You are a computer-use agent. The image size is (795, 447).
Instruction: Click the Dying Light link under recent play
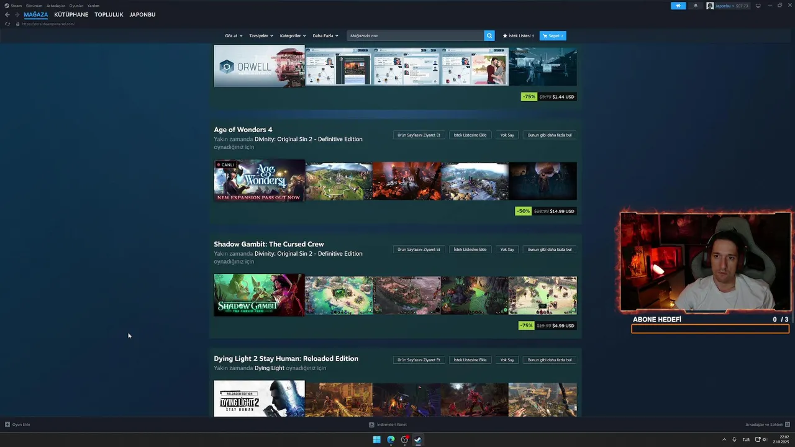point(270,368)
